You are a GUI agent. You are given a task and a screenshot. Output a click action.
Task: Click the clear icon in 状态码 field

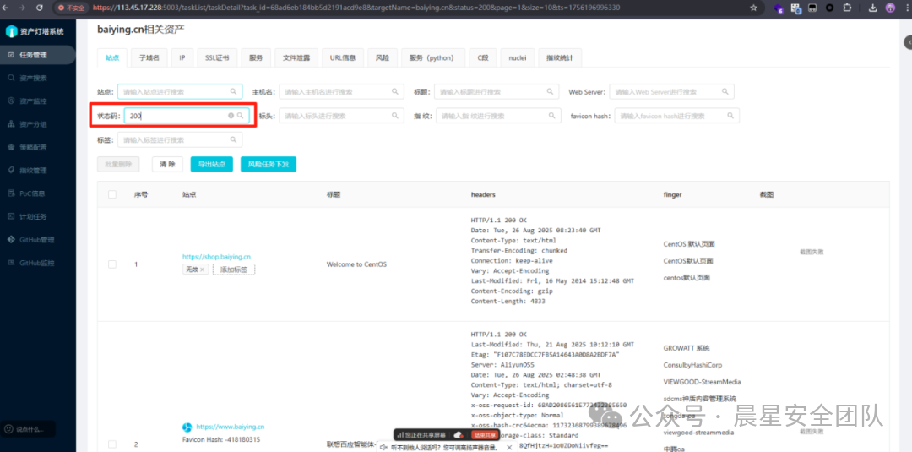click(231, 116)
